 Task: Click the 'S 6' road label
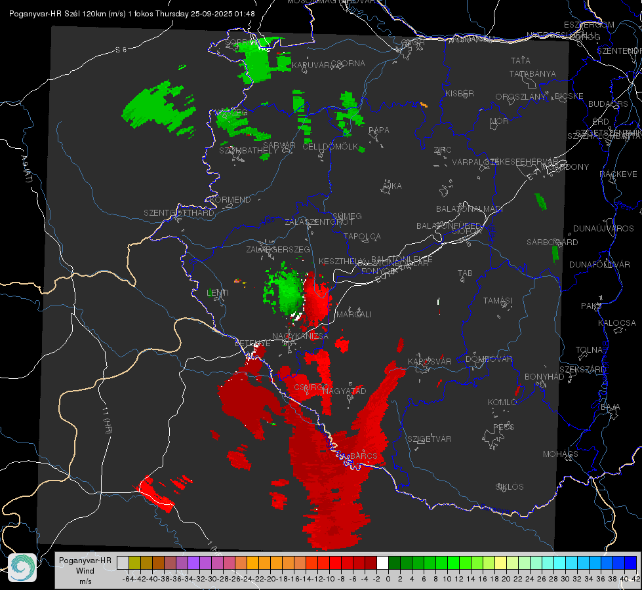click(x=121, y=50)
